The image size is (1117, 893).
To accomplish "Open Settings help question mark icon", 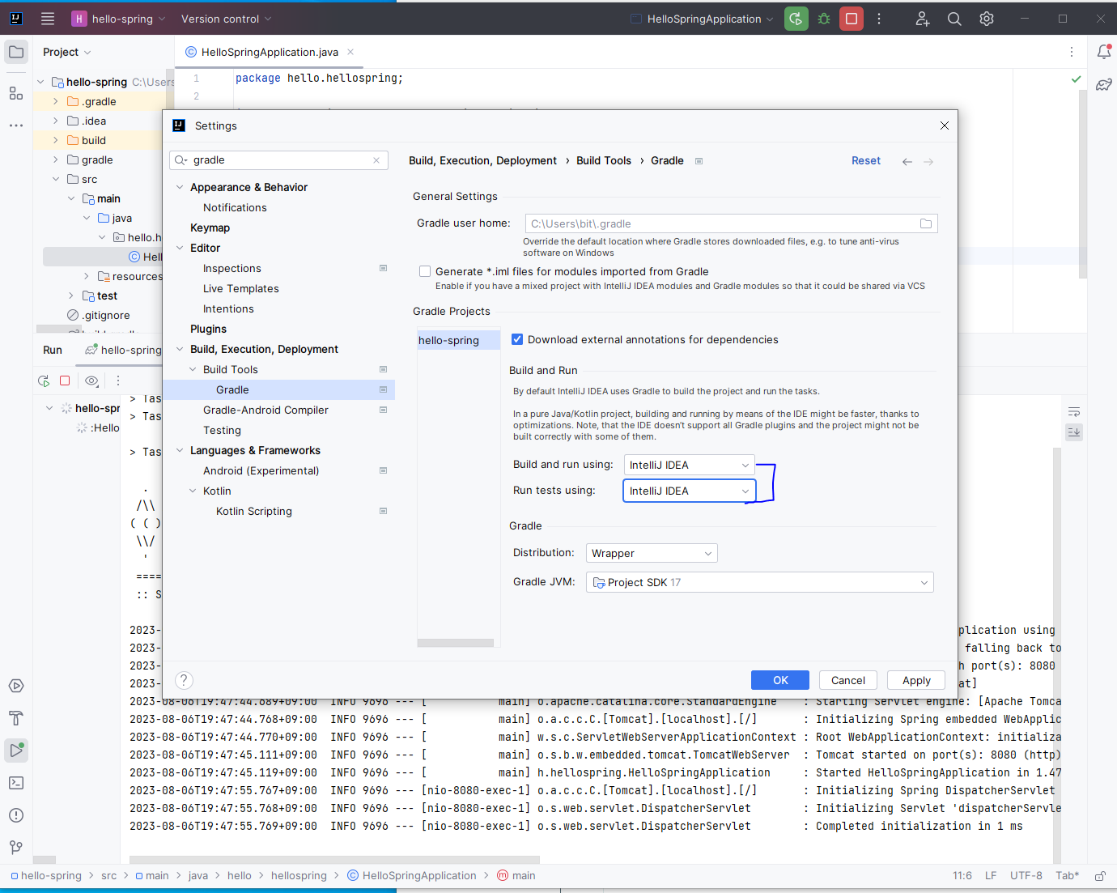I will pos(184,680).
